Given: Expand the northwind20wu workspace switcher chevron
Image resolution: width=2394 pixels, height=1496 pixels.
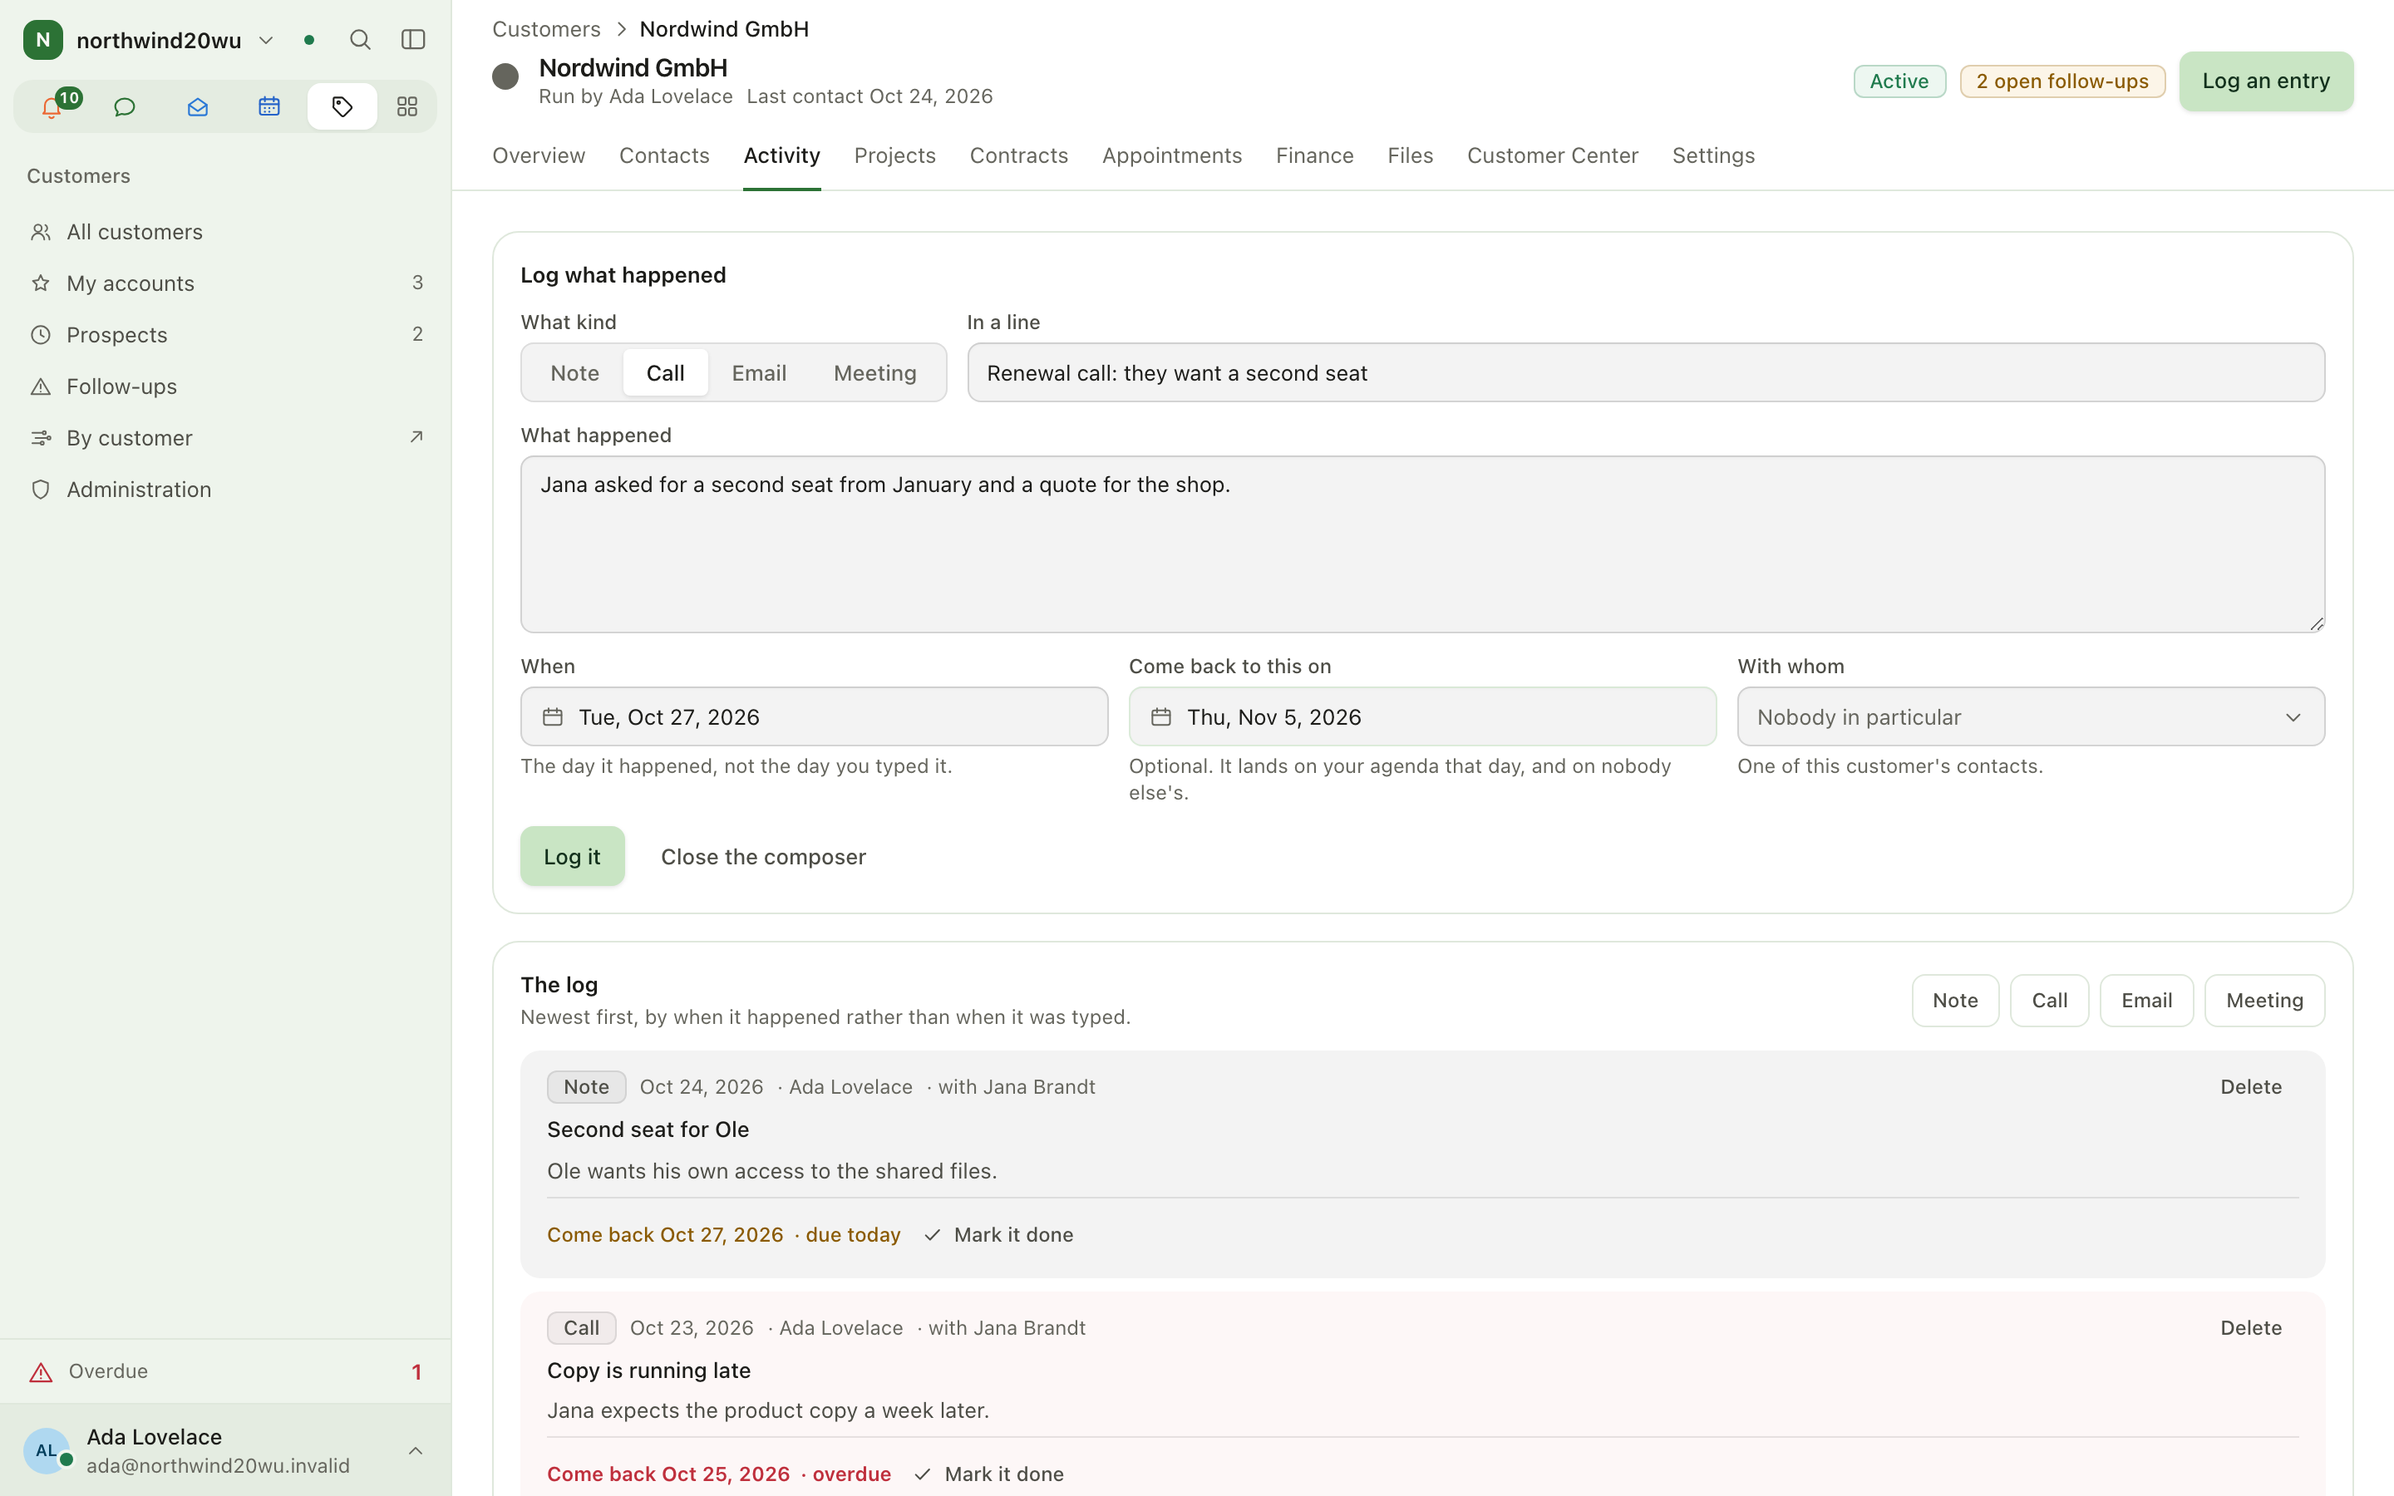Looking at the screenshot, I should coord(266,40).
